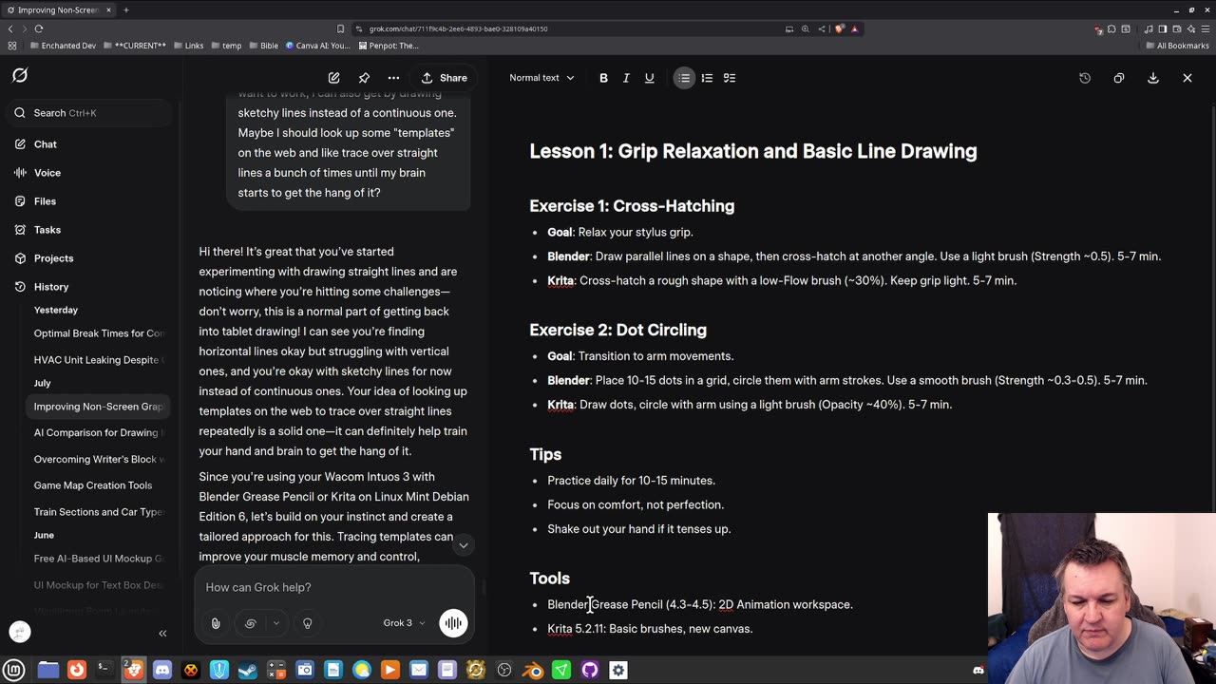Screen dimensions: 1216x684
Task: Click the Grok logo in sidebar
Action: coord(20,76)
